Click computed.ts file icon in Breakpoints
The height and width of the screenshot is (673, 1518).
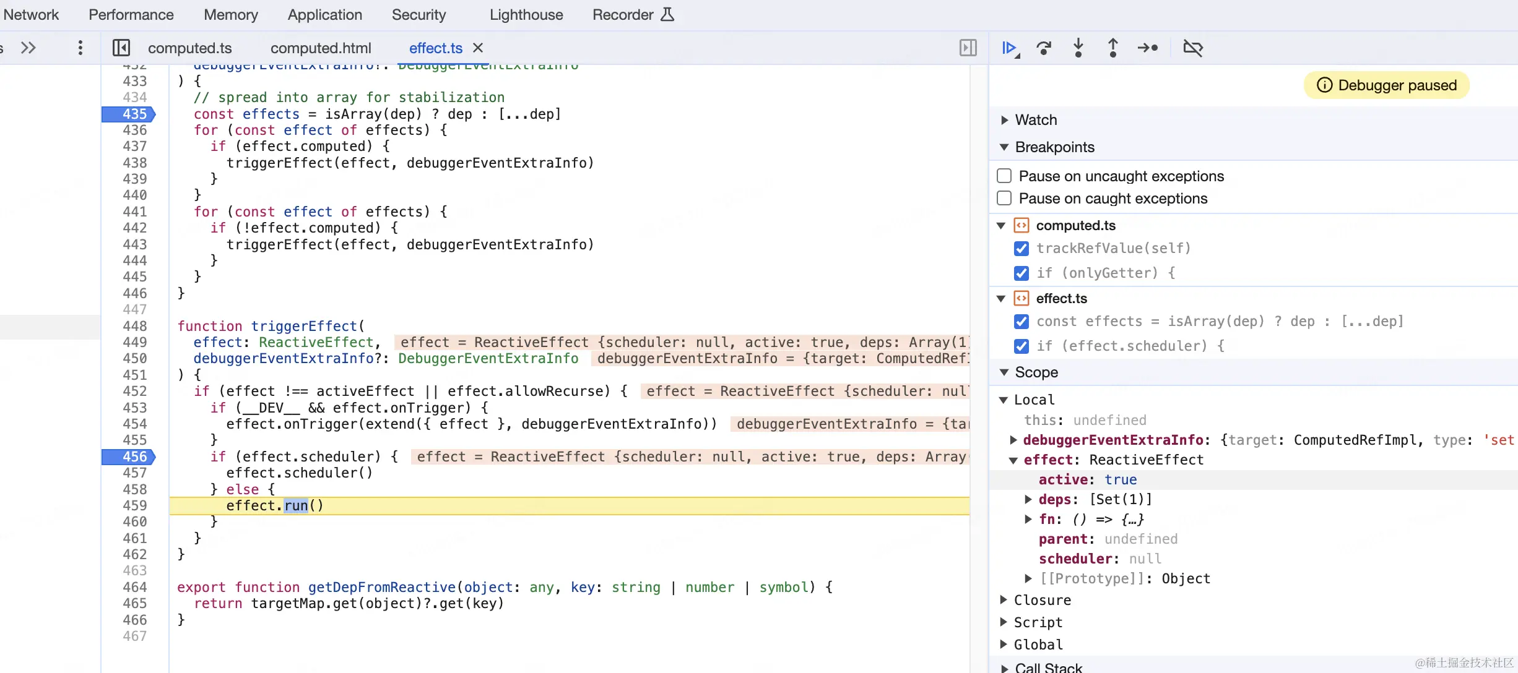[1021, 226]
